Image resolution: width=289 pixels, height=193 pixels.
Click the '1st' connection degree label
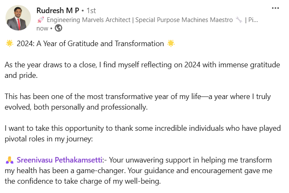click(x=92, y=10)
